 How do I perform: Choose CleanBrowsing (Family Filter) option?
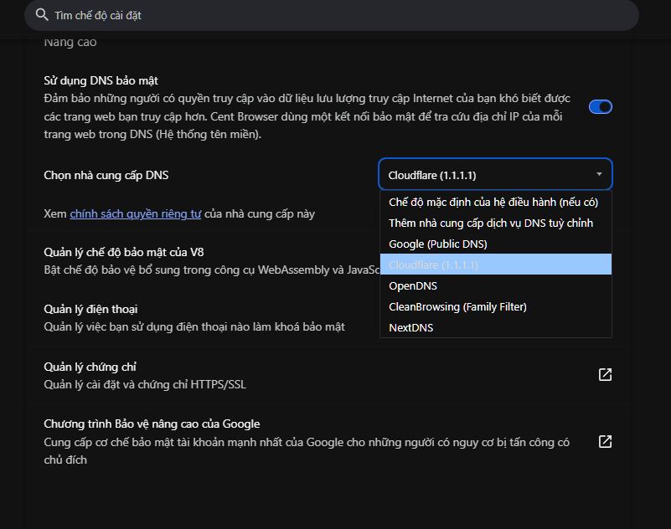tap(496, 306)
